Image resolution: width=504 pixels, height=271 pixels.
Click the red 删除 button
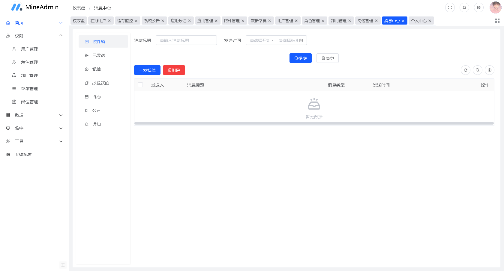point(174,70)
